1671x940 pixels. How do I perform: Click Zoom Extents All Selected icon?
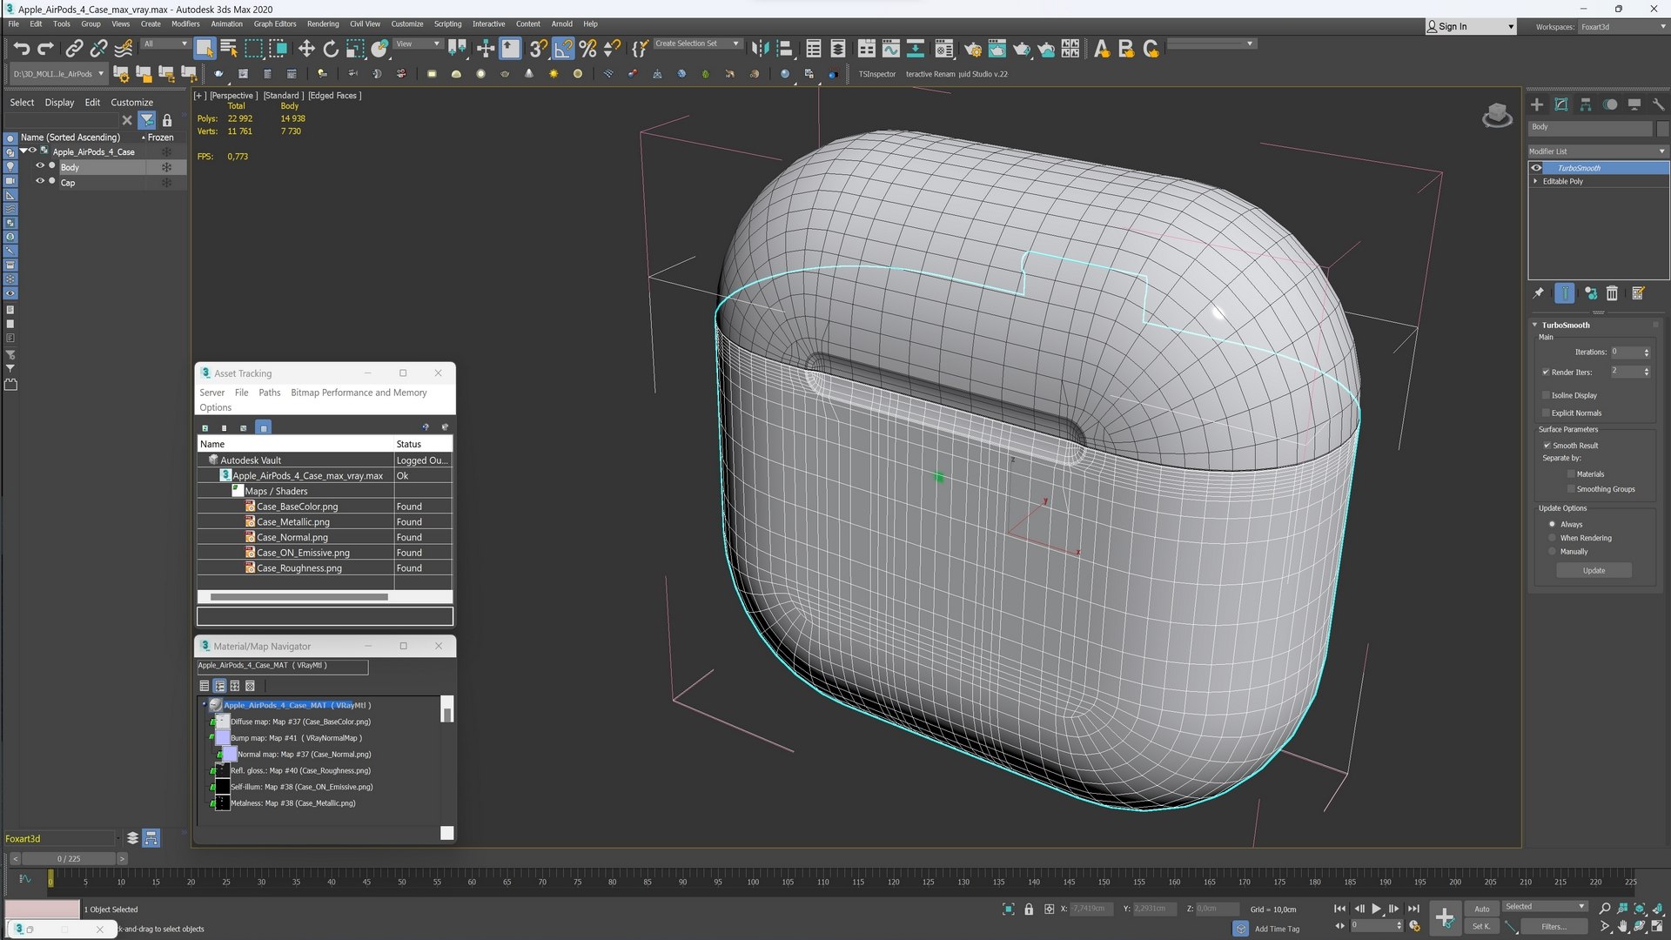pyautogui.click(x=1640, y=909)
